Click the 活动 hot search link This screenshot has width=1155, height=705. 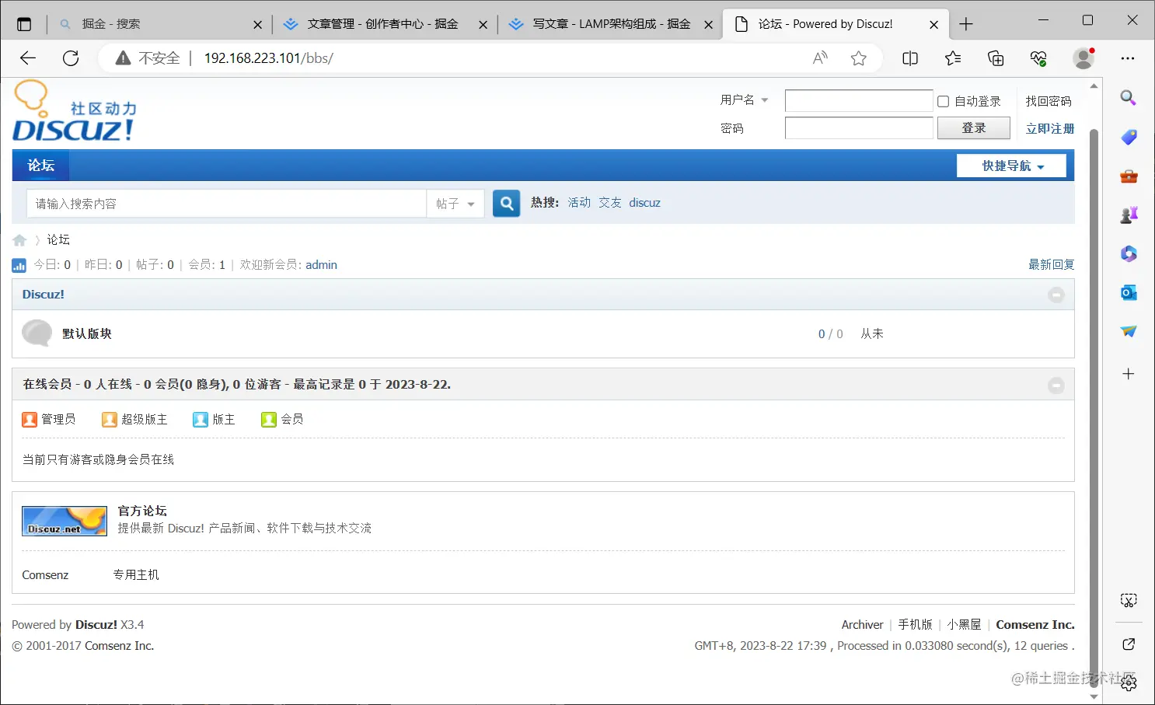click(x=579, y=203)
